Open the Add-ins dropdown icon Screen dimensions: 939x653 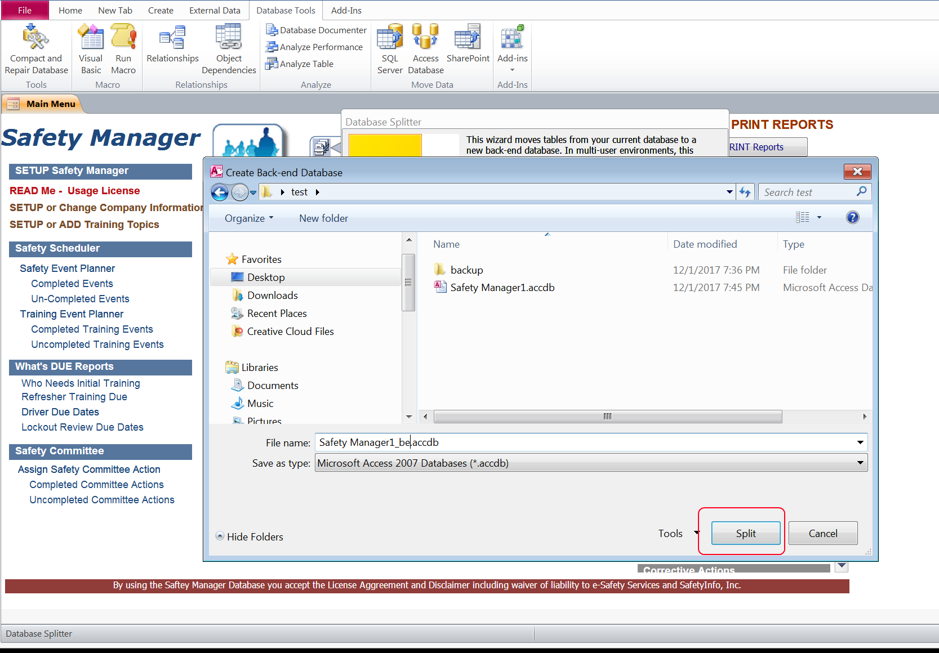pos(513,48)
